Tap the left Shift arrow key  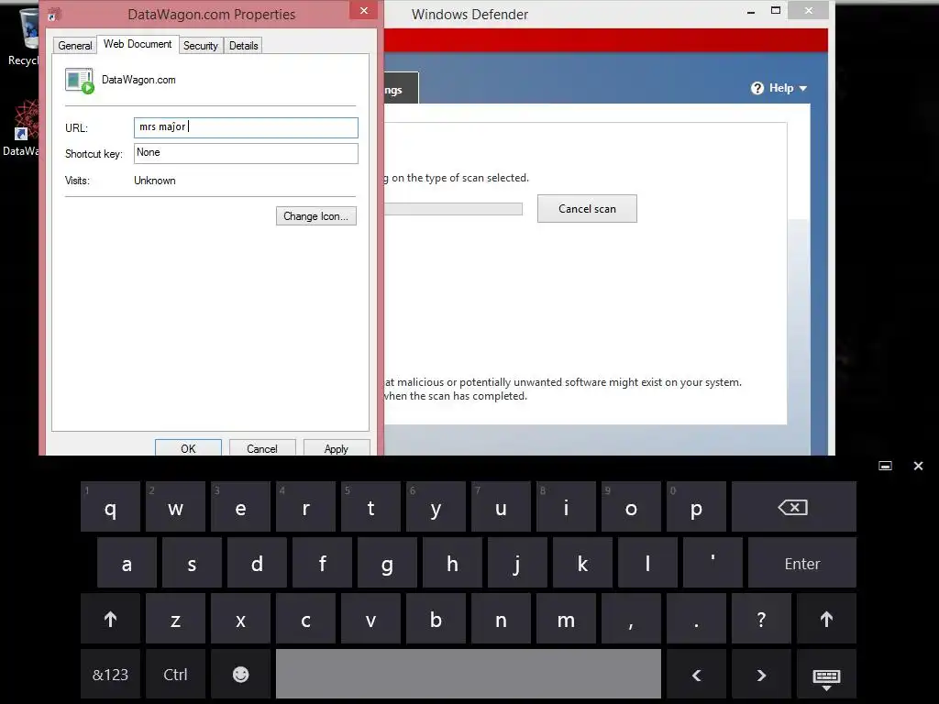110,619
